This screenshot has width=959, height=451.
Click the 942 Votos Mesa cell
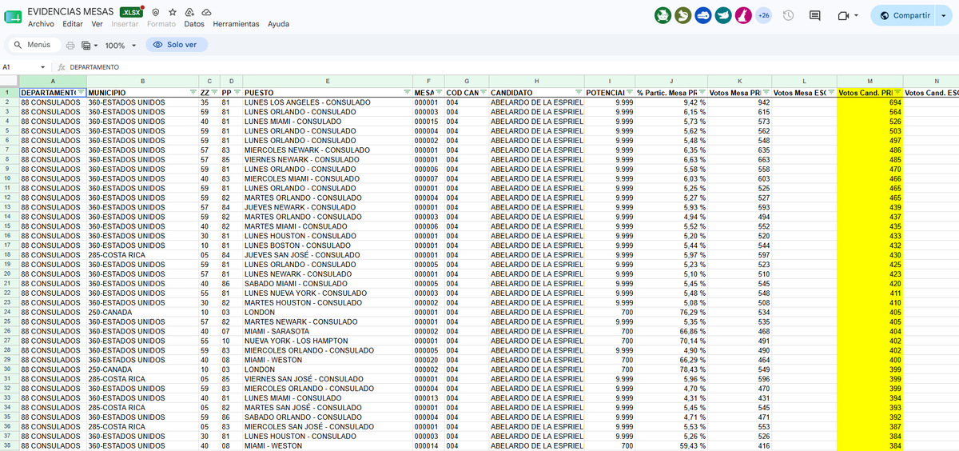[x=740, y=102]
